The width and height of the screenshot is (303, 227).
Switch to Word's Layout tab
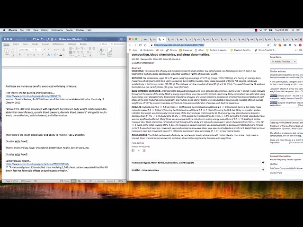click(x=45, y=44)
